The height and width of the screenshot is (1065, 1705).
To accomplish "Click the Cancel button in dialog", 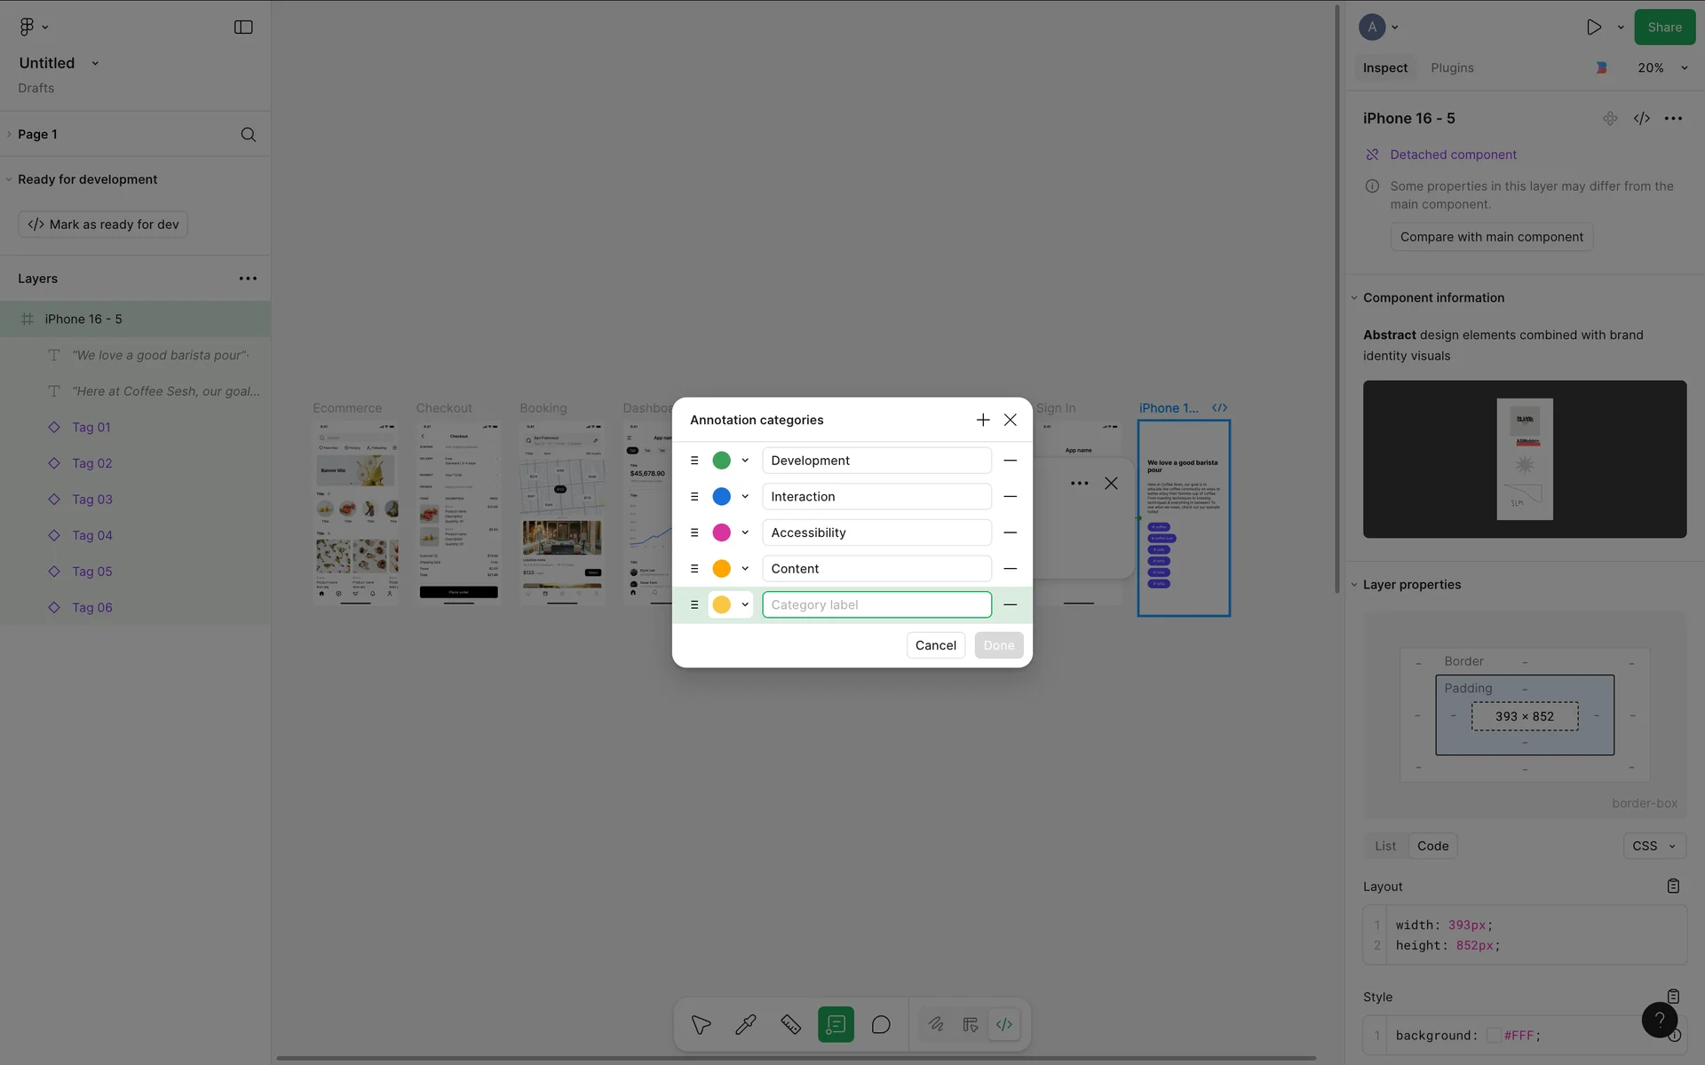I will pos(935,645).
